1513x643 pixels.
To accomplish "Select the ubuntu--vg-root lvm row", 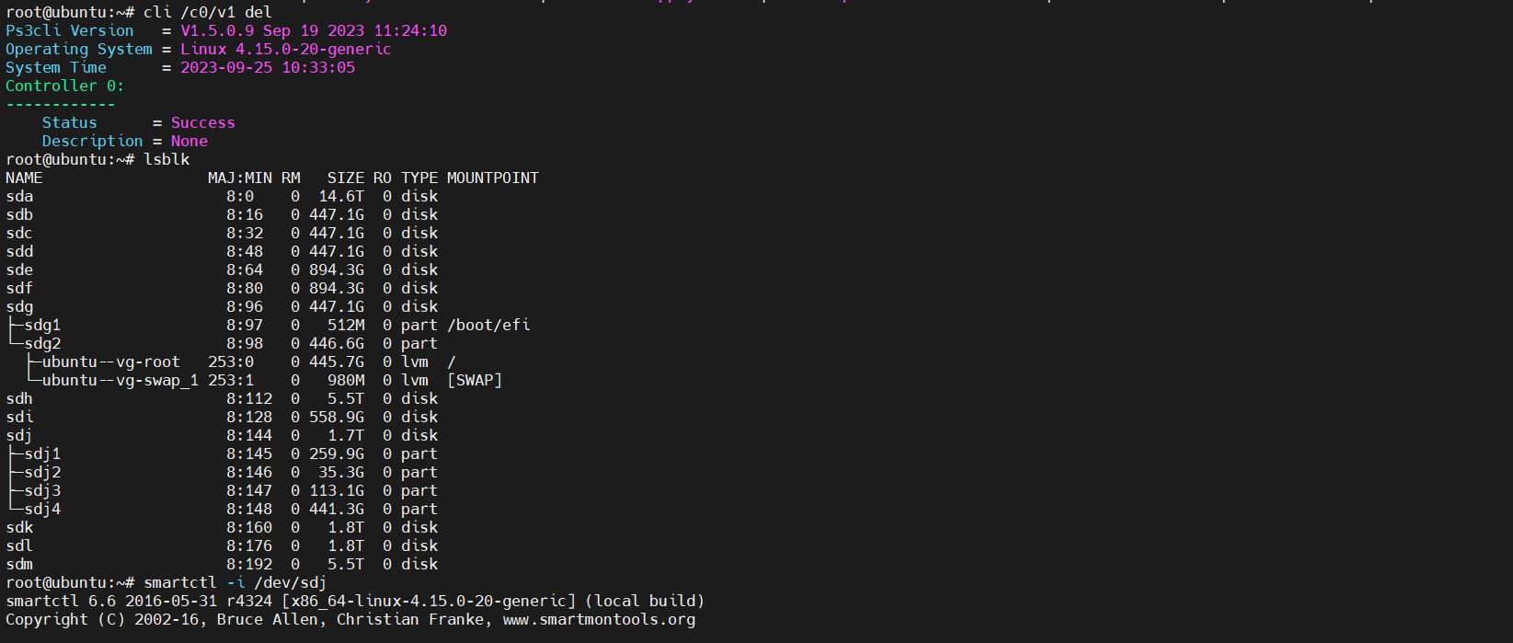I will pos(110,362).
